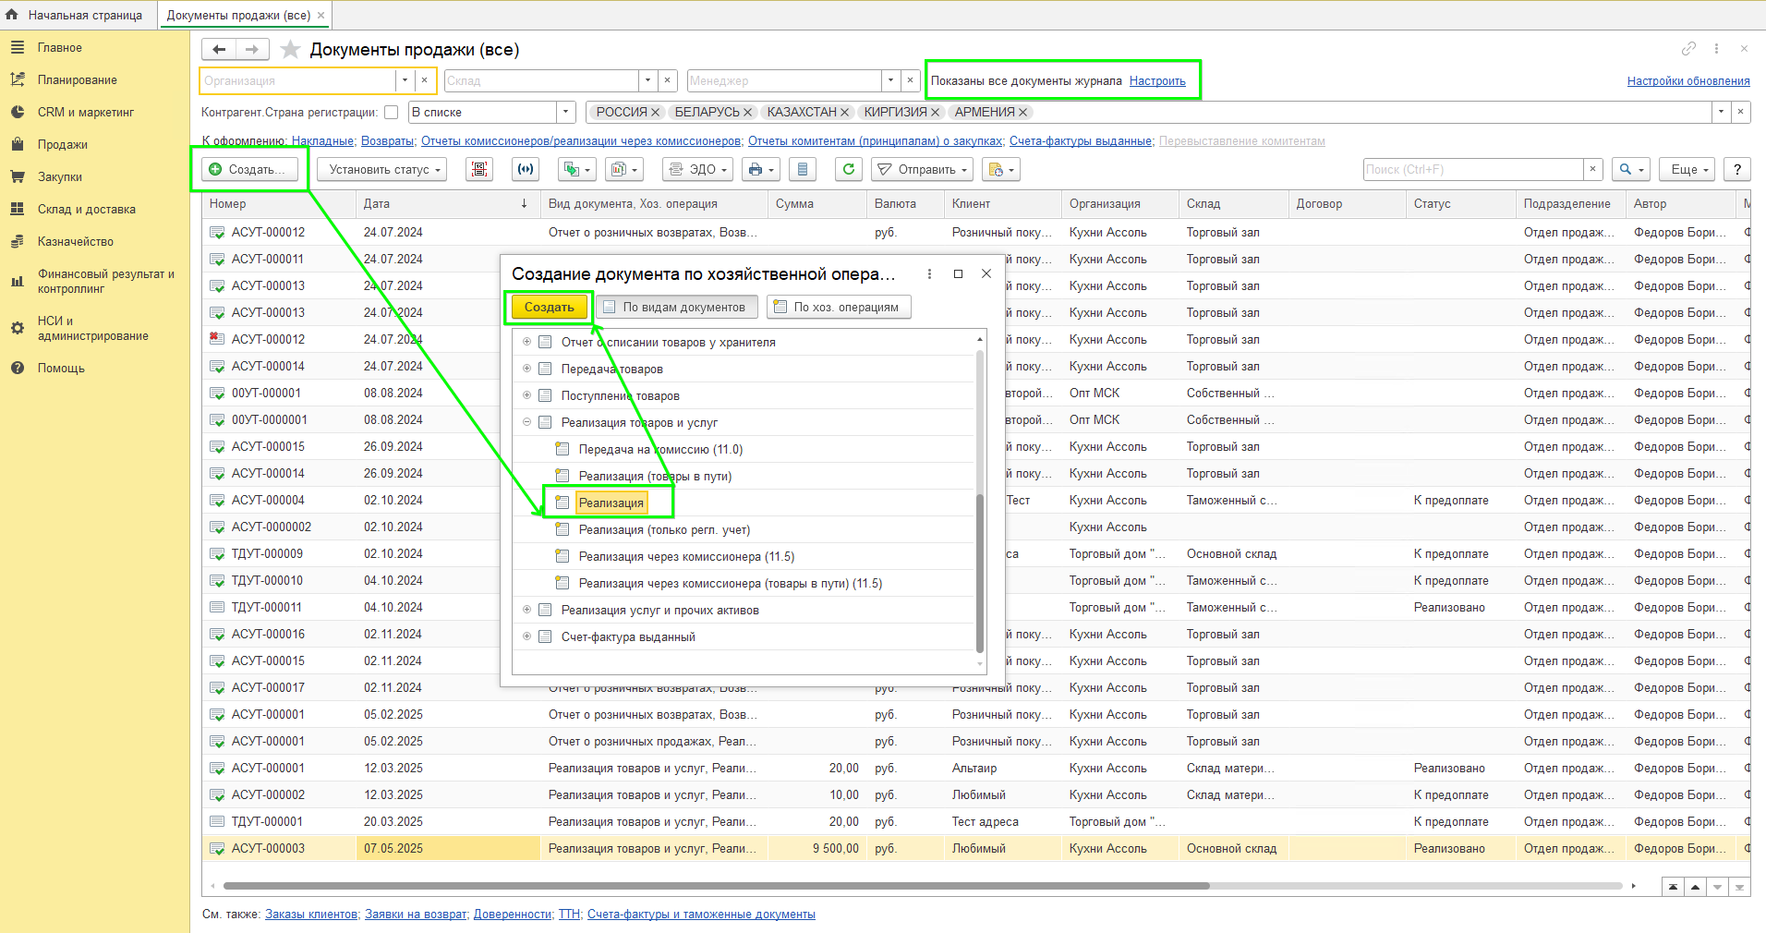Remove the КАЗАХСТАН tag from filter
Viewport: 1766px width, 933px height.
(x=844, y=113)
